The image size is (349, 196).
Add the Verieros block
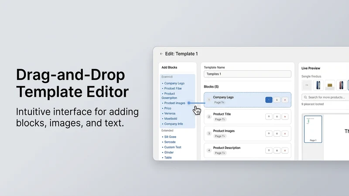pyautogui.click(x=170, y=113)
